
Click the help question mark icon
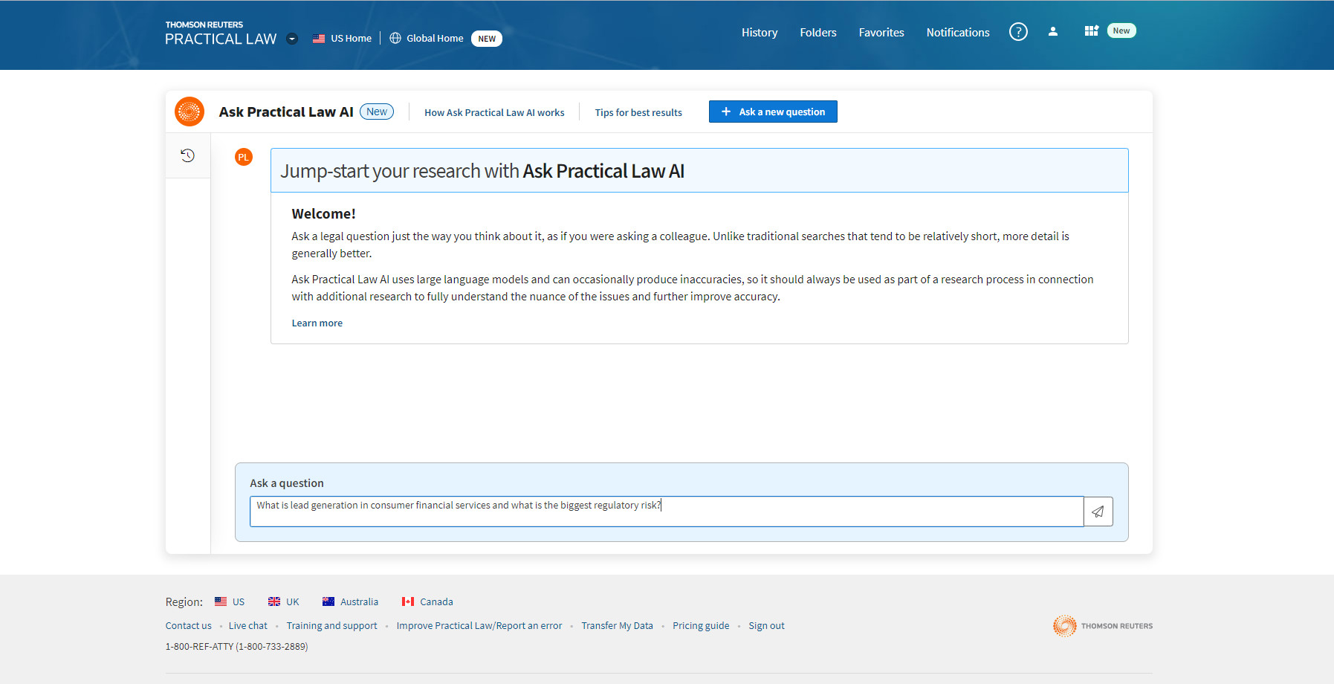click(x=1018, y=31)
